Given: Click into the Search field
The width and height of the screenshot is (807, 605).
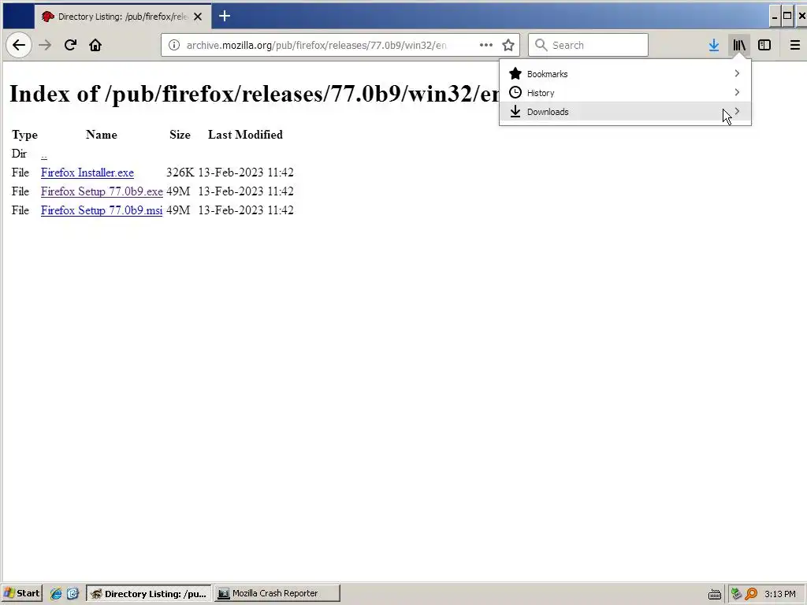Looking at the screenshot, I should click(x=588, y=45).
